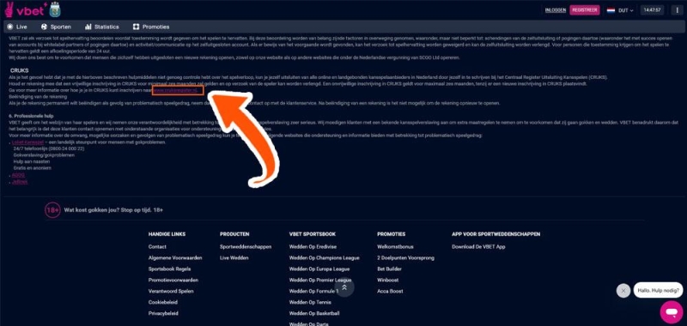Open Sportsbook Regels link
Viewport: 687px width, 326px height.
pos(169,269)
